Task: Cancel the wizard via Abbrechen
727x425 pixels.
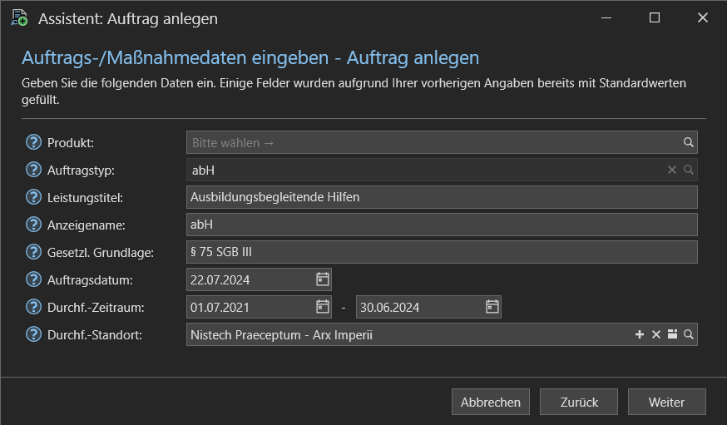Action: pyautogui.click(x=491, y=402)
